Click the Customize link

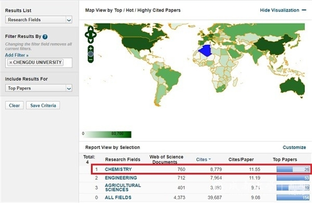294,147
